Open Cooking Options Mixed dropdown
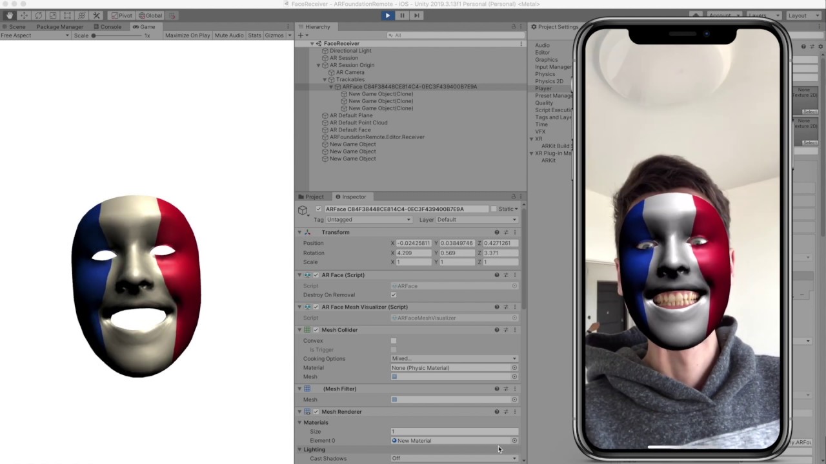 454,358
